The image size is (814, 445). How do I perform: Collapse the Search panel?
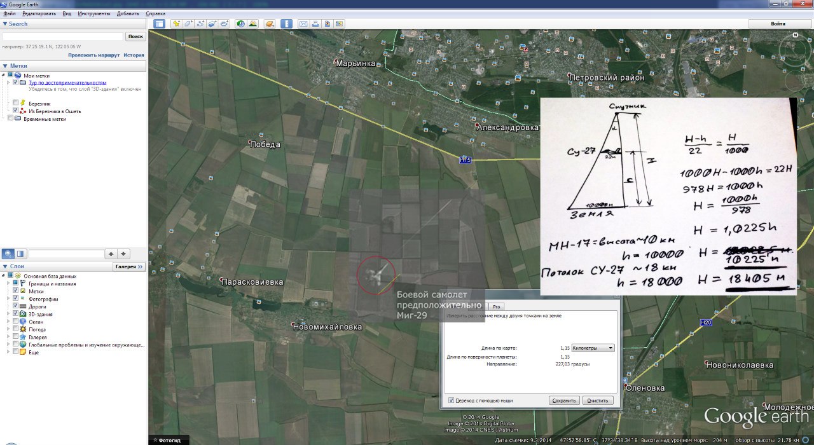click(5, 24)
